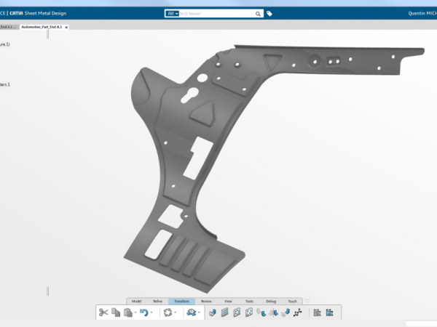Click the Copy icon in action bar
This screenshot has height=327, width=437.
pyautogui.click(x=116, y=312)
